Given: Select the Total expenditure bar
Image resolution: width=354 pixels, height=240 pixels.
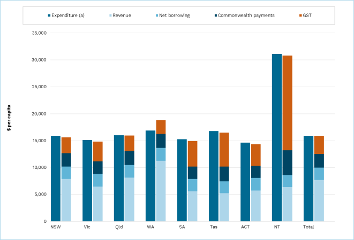Looking at the screenshot, I should pos(308,179).
